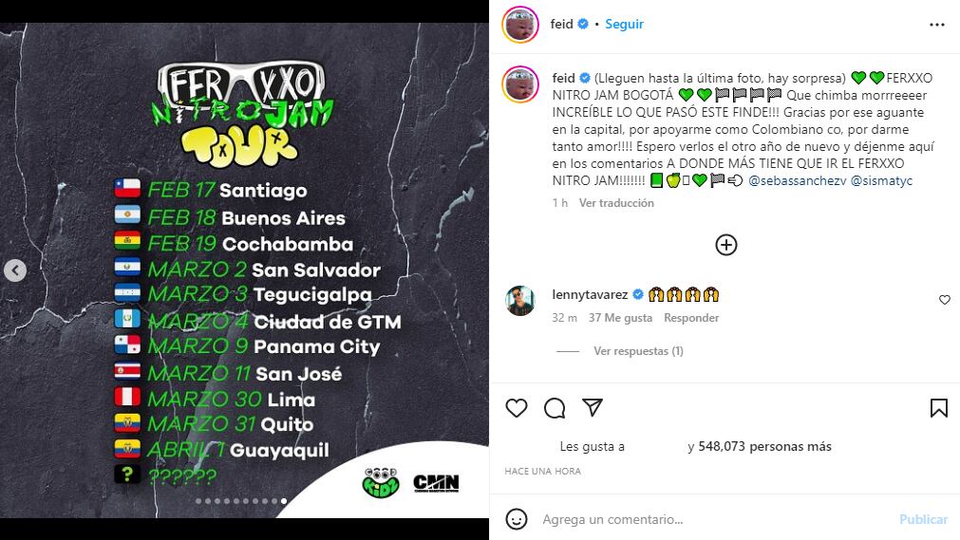Screen dimensions: 960x540
Task: Click the Publicar button
Action: (x=923, y=519)
